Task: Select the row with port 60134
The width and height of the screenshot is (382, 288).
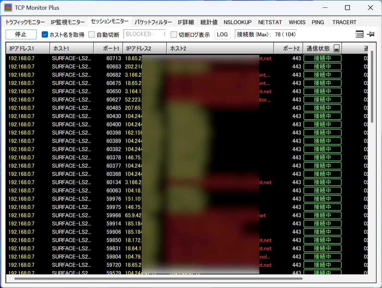Action: 187,183
